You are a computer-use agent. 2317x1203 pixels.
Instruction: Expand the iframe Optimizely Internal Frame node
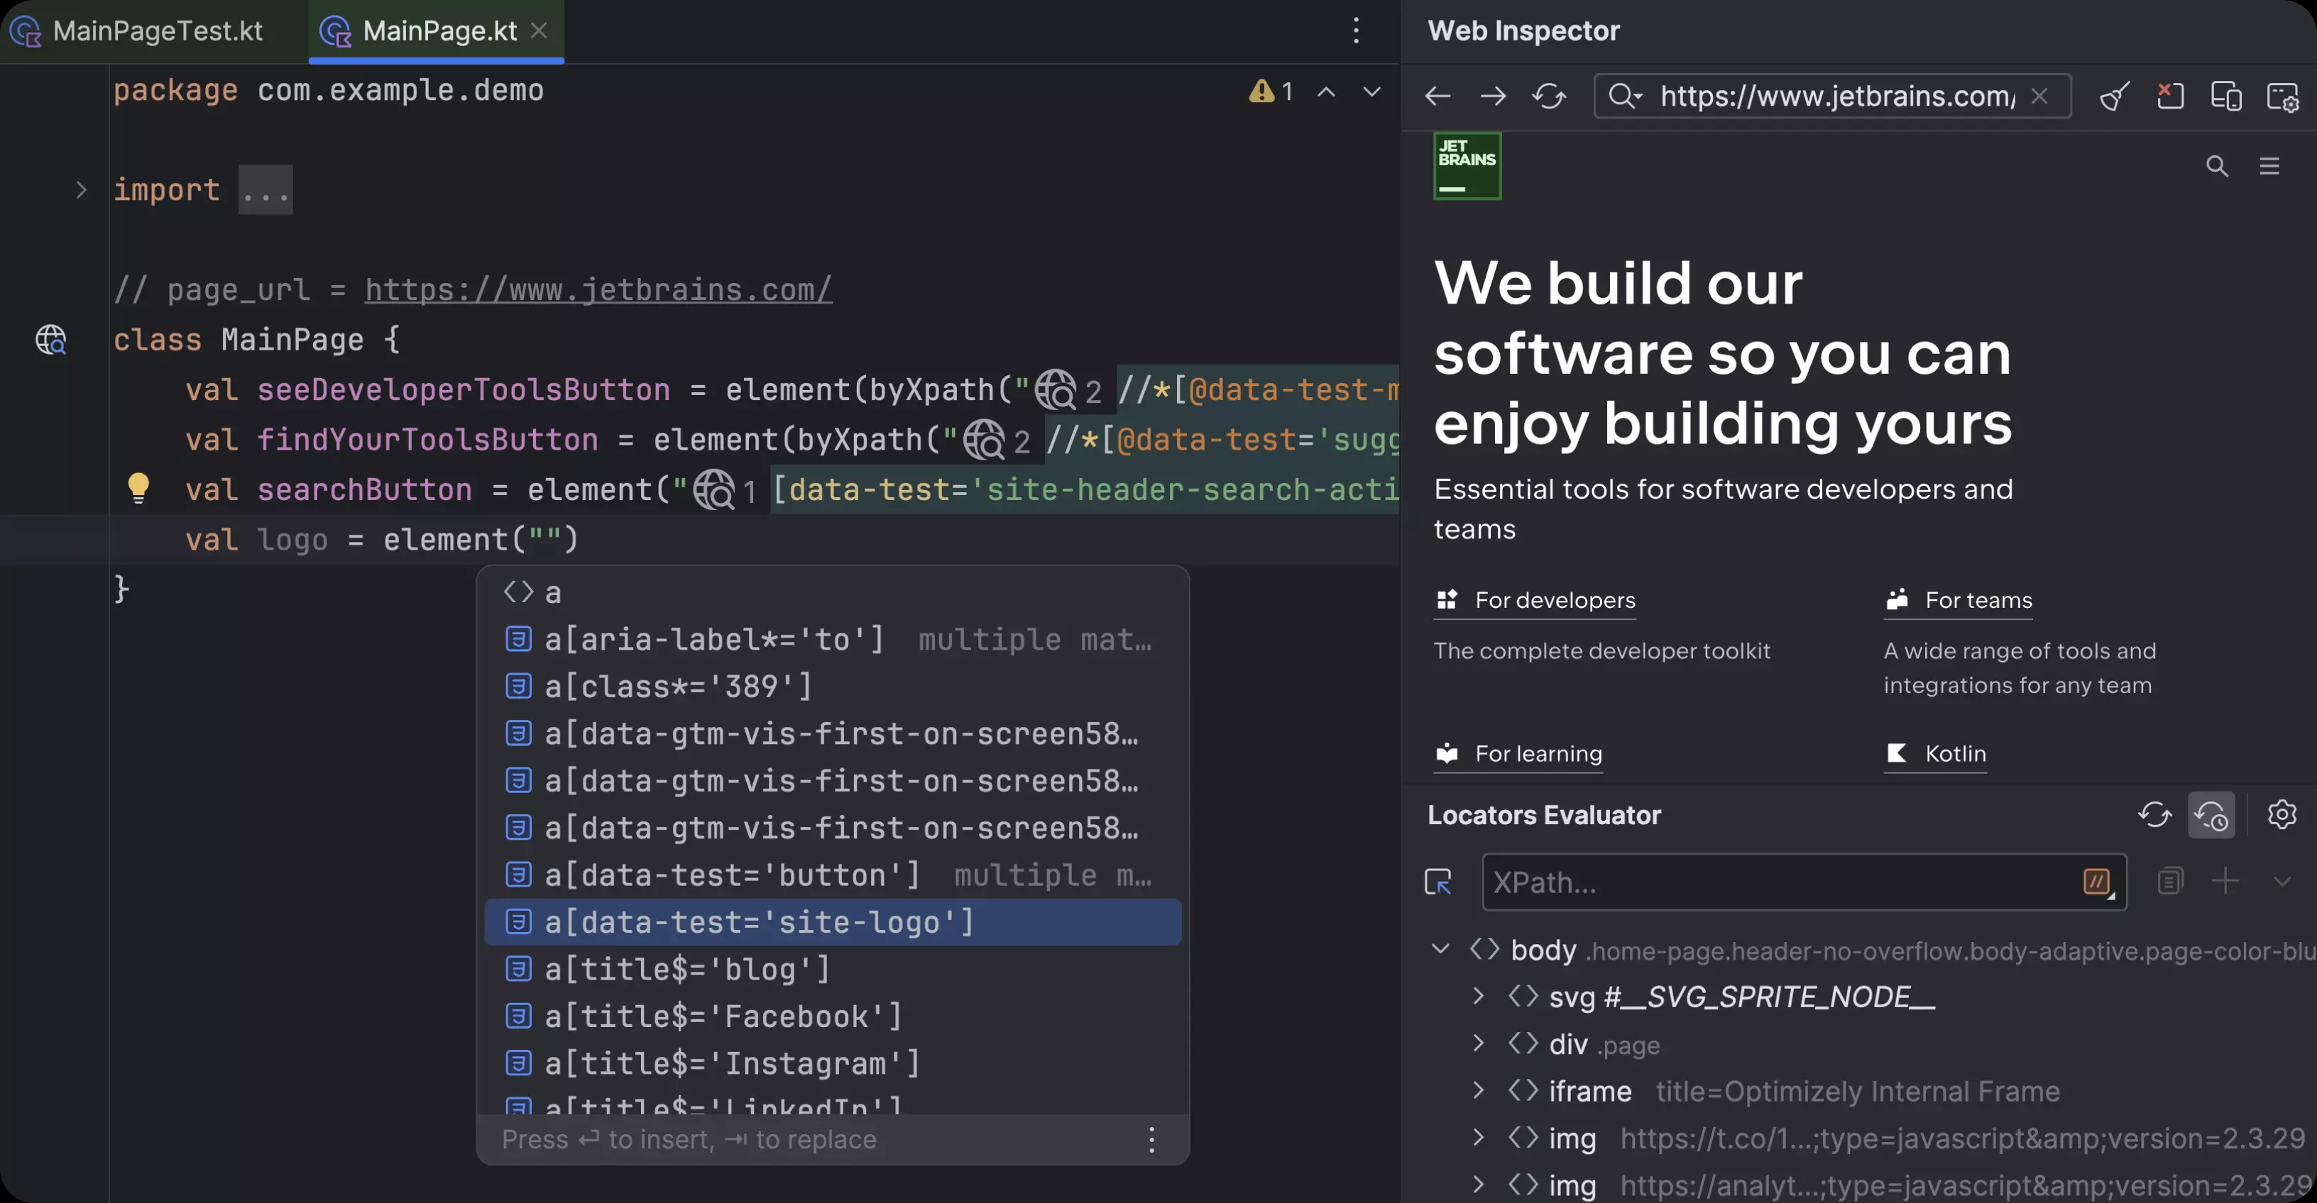point(1478,1091)
